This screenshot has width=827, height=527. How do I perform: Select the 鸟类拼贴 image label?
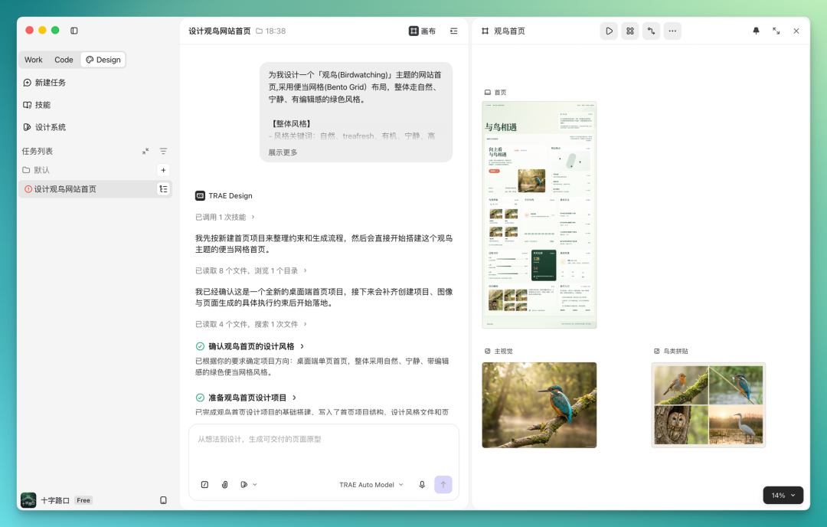coord(671,352)
